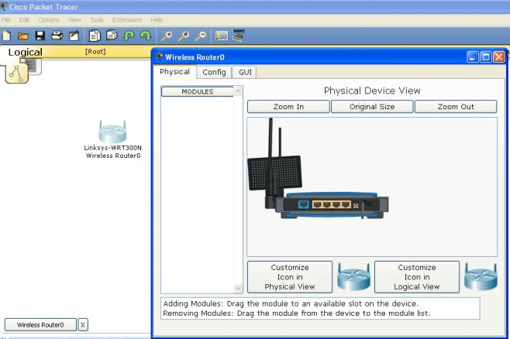Screen dimensions: 510x339
Task: Click the Wireless Router0 button at bottom
Action: [x=40, y=325]
